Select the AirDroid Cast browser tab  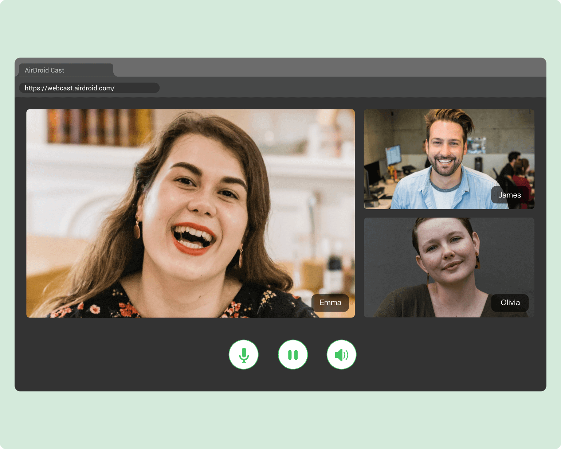66,70
